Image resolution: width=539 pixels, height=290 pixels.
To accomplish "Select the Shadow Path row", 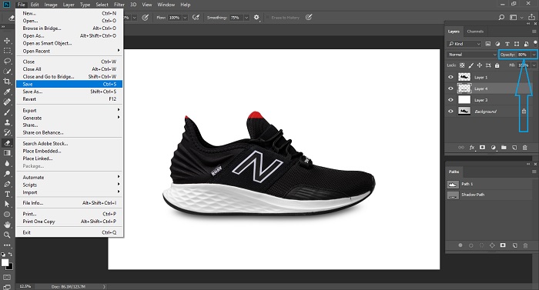I will click(x=489, y=195).
